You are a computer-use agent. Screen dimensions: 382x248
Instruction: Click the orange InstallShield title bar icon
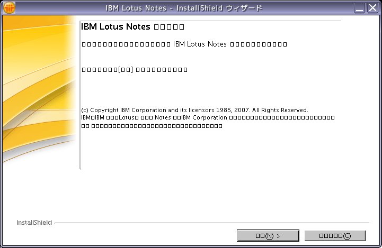[9, 8]
